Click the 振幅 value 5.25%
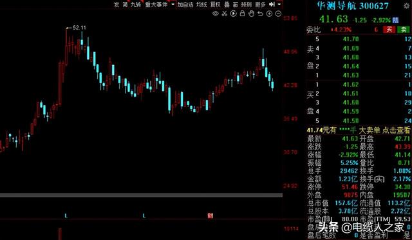The image size is (412, 240). (349, 163)
